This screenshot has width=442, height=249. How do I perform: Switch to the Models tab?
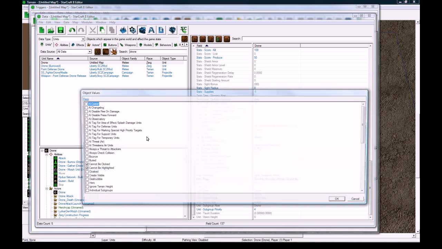[145, 45]
